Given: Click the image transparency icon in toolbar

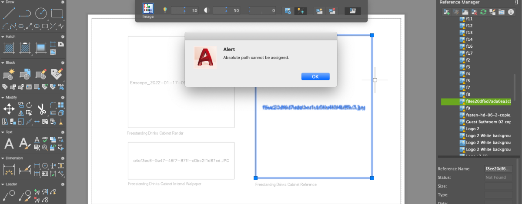Looking at the screenshot, I should tap(288, 10).
